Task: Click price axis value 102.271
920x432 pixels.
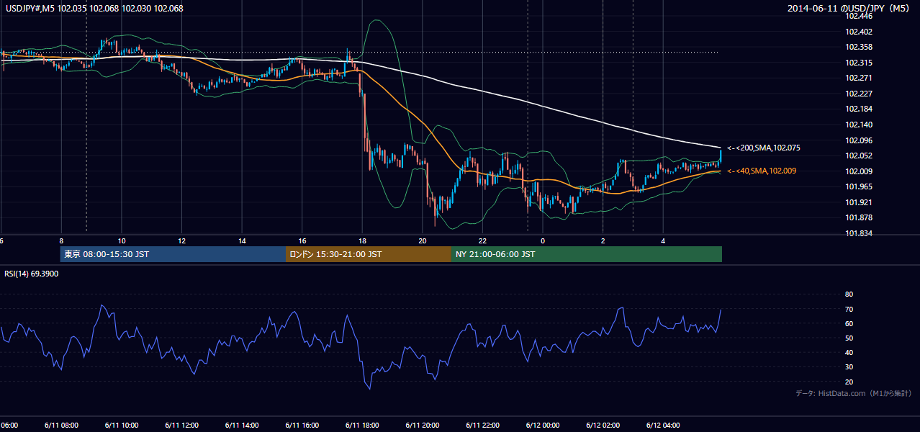Action: [859, 78]
